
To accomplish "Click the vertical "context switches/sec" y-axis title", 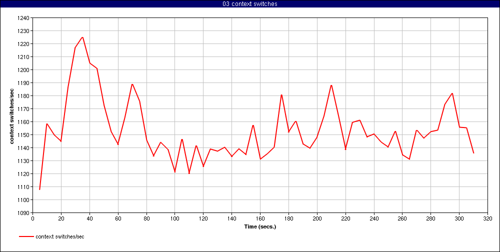I will (x=12, y=115).
